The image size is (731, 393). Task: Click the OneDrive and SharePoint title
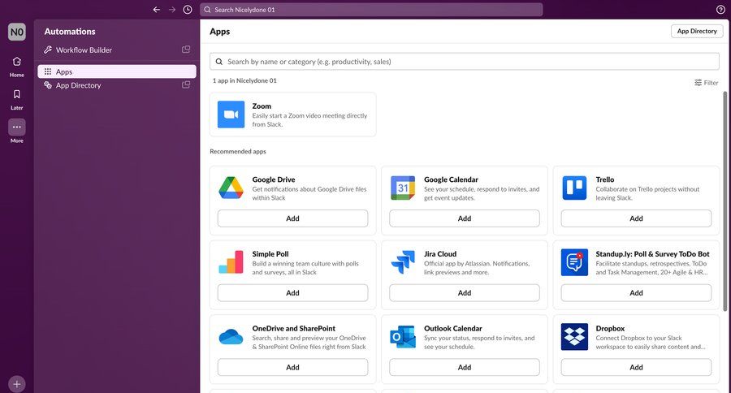click(294, 328)
